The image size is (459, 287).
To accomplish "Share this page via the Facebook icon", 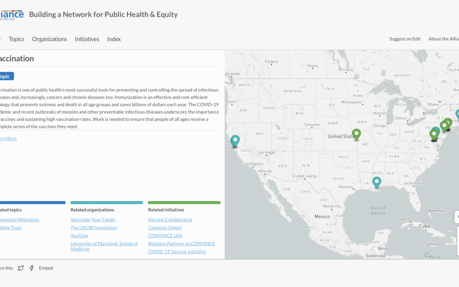I will pos(31,268).
